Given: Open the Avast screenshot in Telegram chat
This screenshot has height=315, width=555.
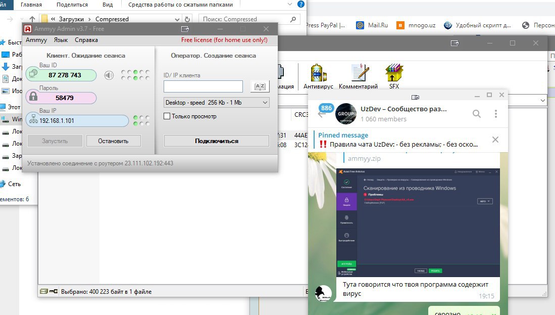Looking at the screenshot, I should click(x=418, y=222).
